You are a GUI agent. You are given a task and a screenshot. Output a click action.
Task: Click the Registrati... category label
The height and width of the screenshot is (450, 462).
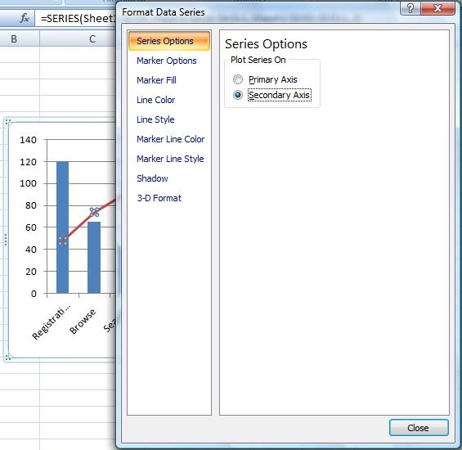pos(52,322)
